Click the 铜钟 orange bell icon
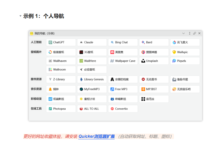This screenshot has width=218, height=144. coord(50,89)
